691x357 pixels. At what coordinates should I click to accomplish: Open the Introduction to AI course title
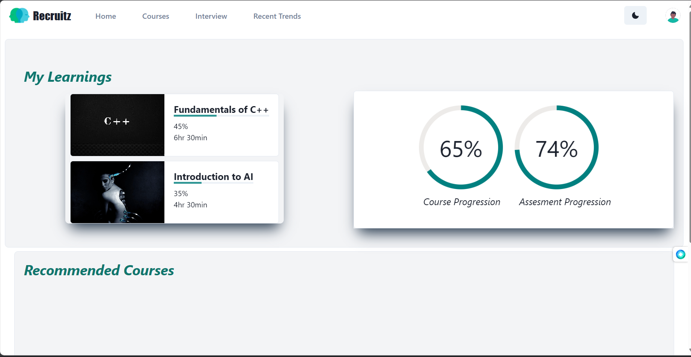213,177
